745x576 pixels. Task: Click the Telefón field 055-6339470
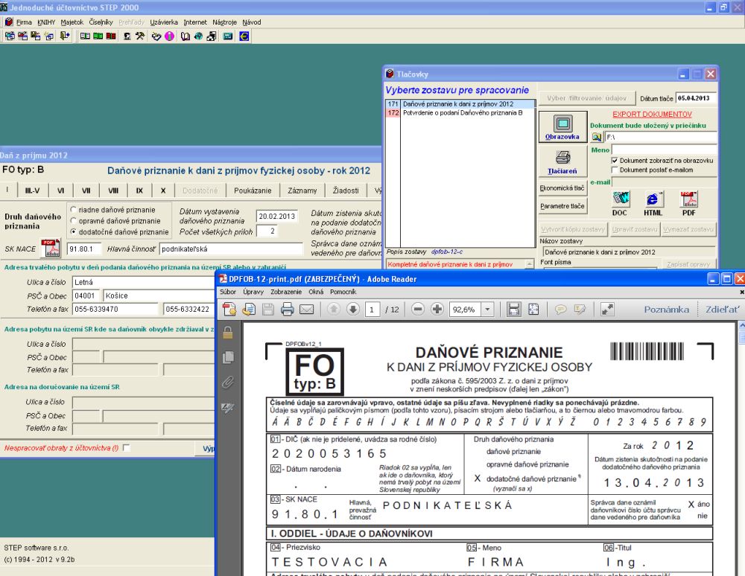click(115, 309)
